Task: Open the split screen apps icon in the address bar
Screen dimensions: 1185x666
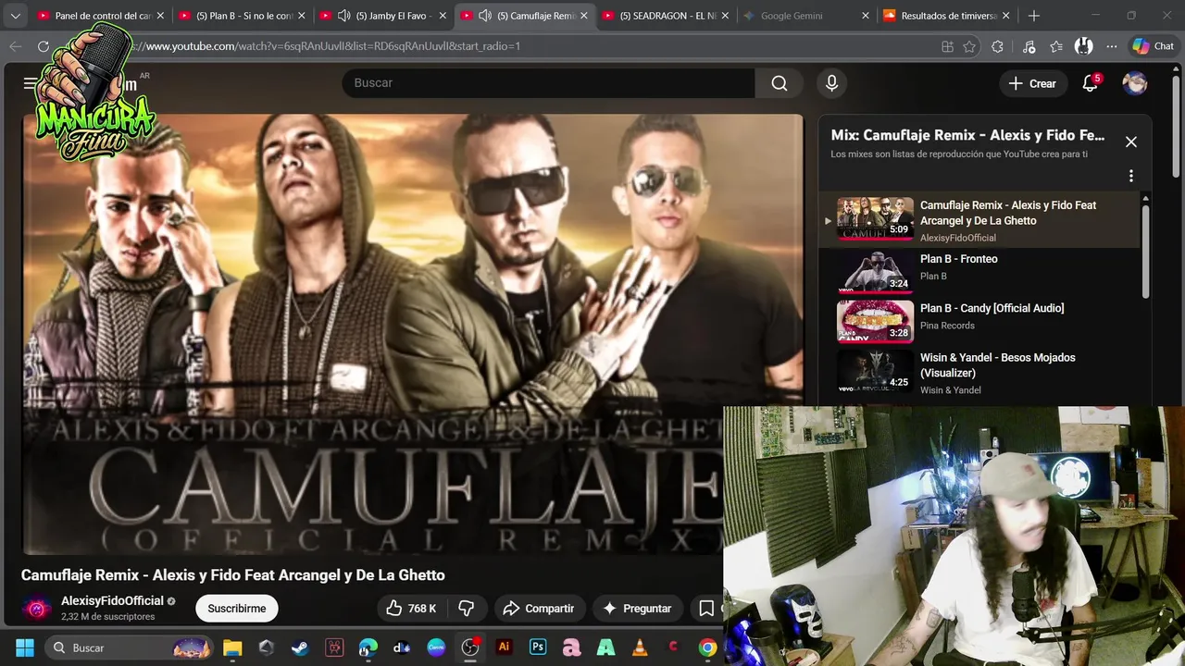Action: point(947,46)
